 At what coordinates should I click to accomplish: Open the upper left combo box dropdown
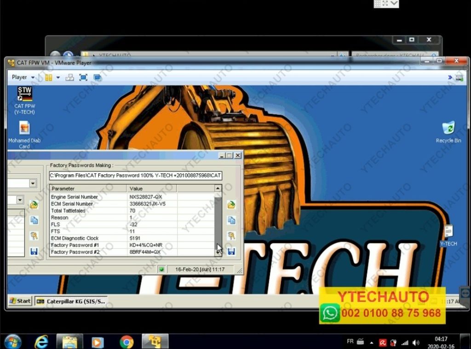33,183
